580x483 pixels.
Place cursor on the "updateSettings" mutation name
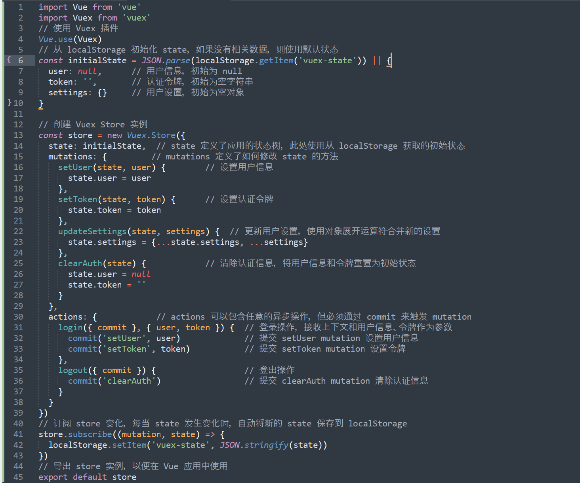pos(92,231)
